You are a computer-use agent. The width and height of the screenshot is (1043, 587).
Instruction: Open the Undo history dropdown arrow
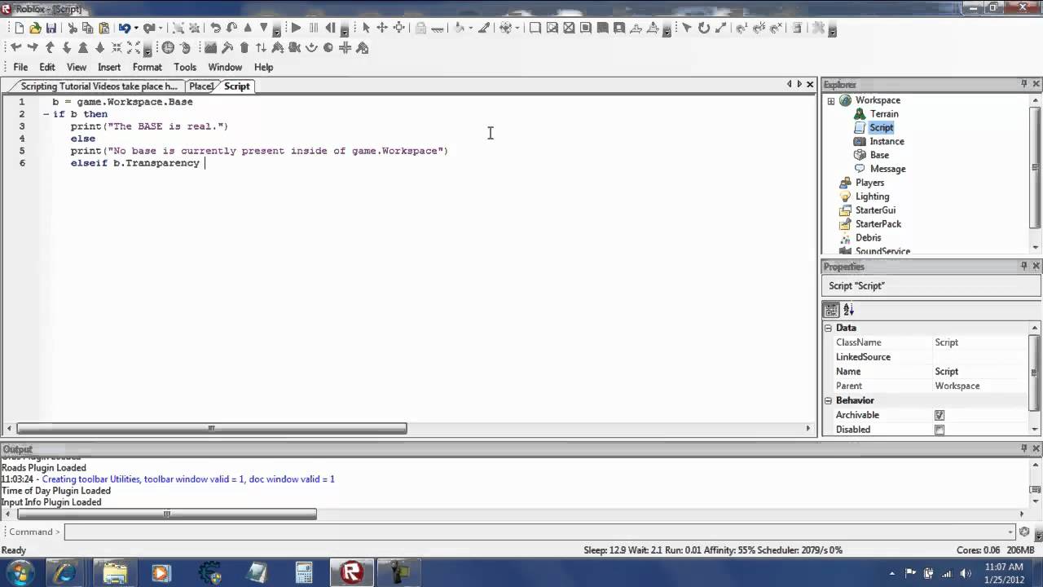pyautogui.click(x=136, y=29)
